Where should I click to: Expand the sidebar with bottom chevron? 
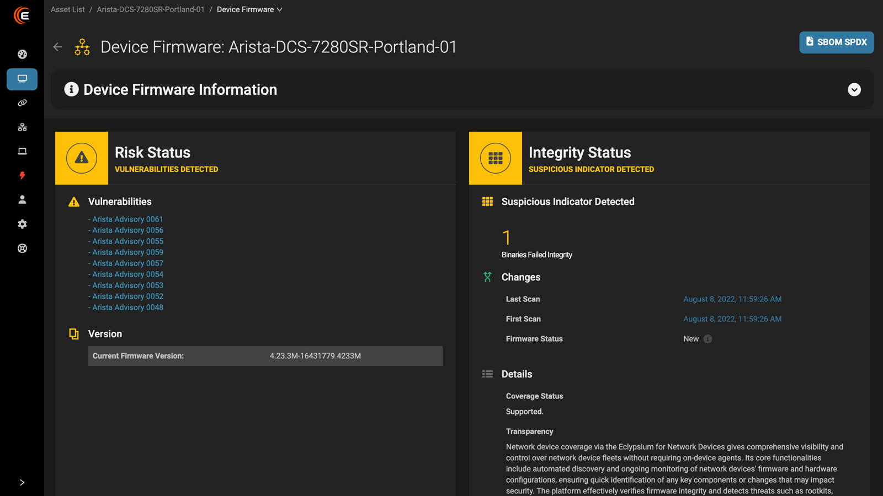[22, 482]
